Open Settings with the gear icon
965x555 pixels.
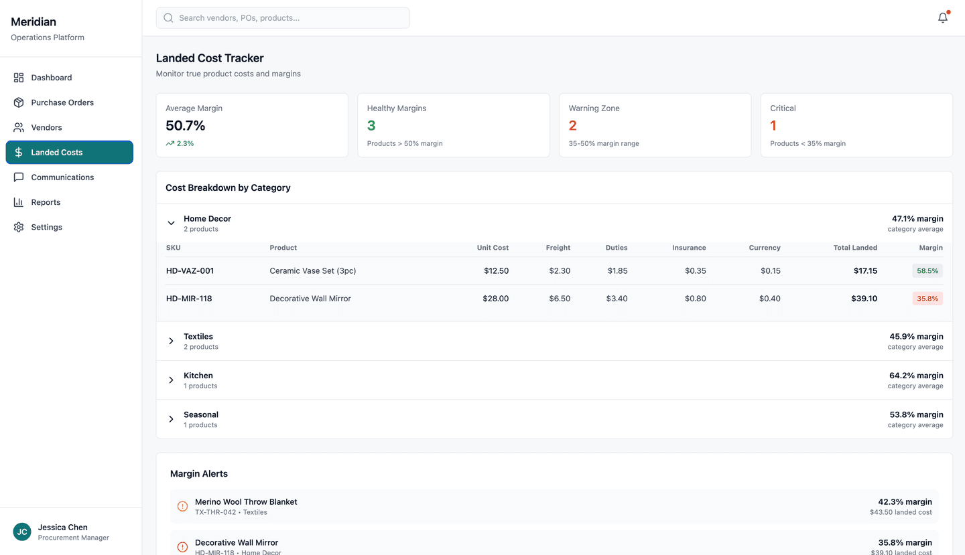point(18,226)
